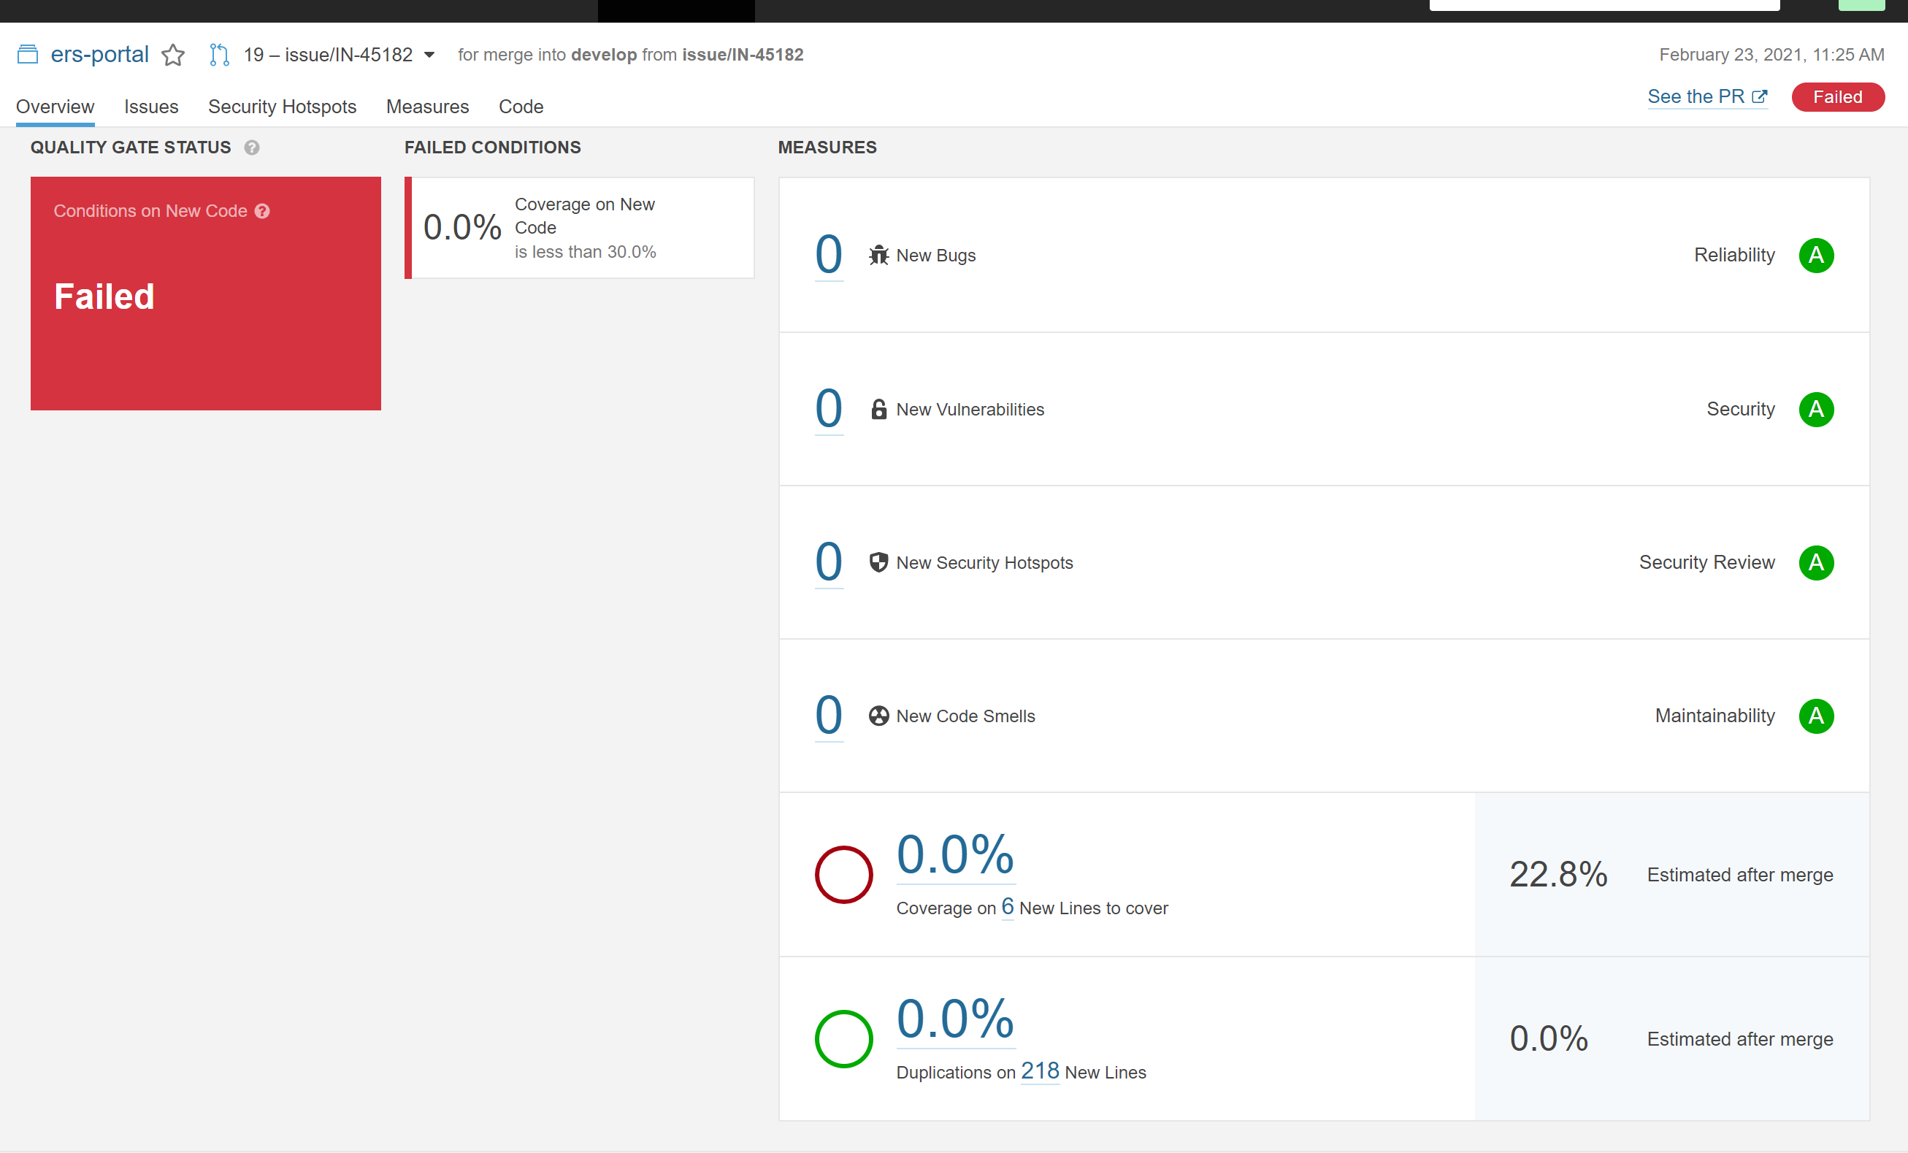Click the ers-portal project icon
This screenshot has width=1908, height=1153.
pos(28,54)
